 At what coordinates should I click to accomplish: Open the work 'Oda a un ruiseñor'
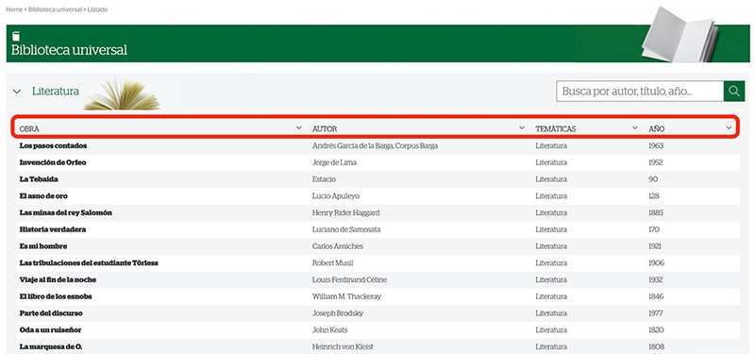pyautogui.click(x=51, y=329)
